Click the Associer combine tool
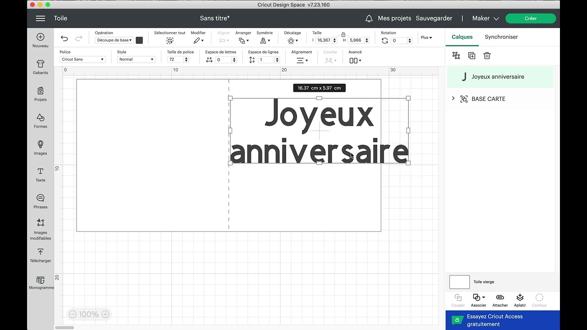This screenshot has height=330, width=587. click(478, 301)
